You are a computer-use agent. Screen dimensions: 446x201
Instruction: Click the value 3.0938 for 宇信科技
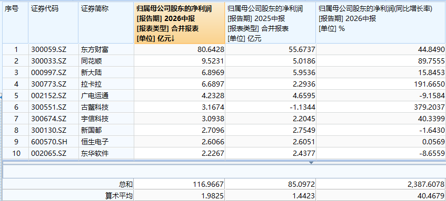coord(179,119)
